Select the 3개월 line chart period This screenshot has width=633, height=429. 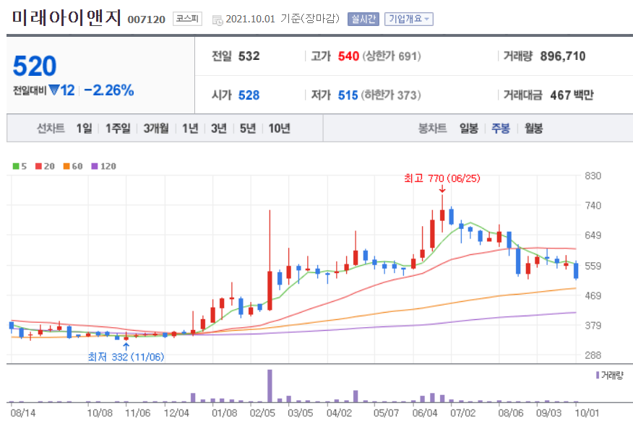point(156,129)
